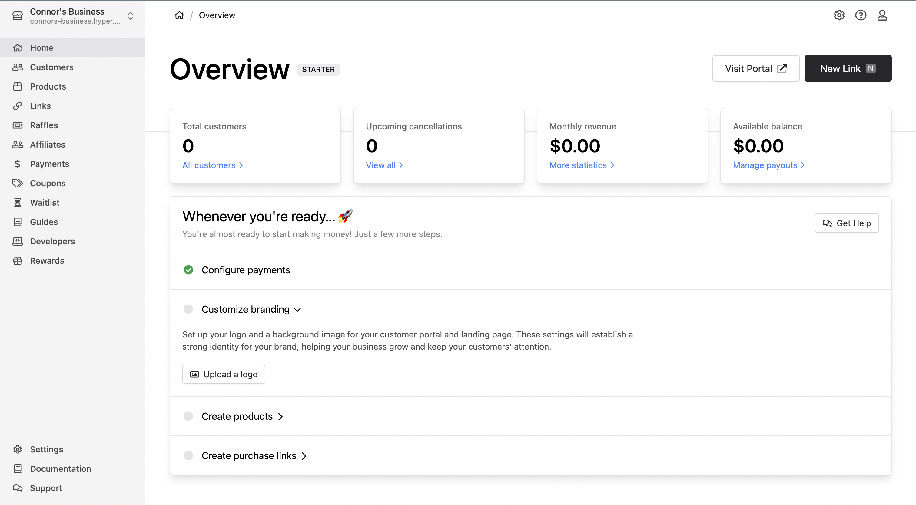Click the green Configure payments checkmark
This screenshot has width=916, height=505.
tap(188, 270)
